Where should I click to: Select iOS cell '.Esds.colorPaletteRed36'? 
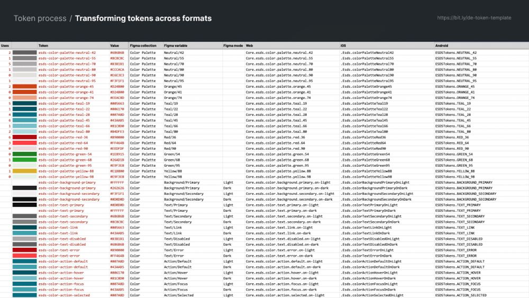tap(363, 138)
